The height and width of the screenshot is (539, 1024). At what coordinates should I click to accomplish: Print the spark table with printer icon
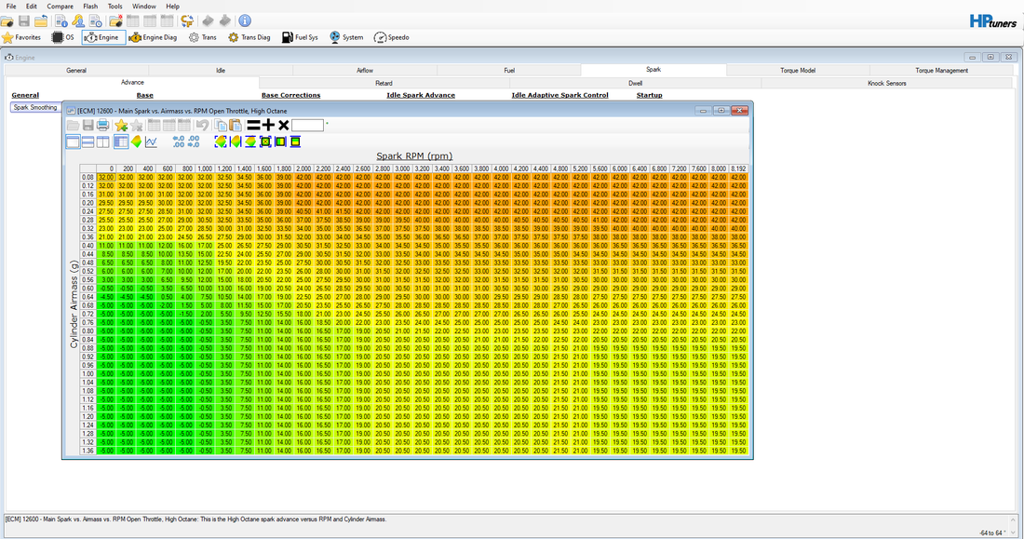[x=103, y=126]
